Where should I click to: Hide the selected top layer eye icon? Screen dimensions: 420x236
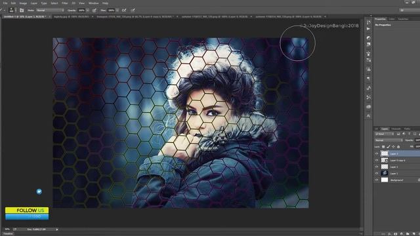point(377,153)
